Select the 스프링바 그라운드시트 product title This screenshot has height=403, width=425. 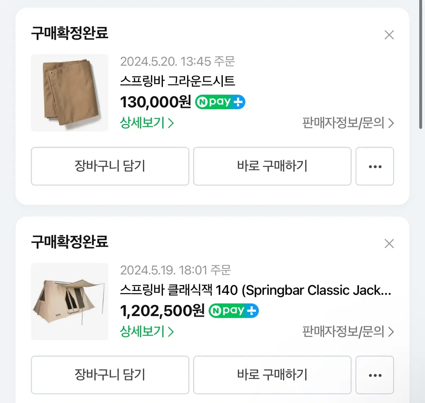(177, 81)
